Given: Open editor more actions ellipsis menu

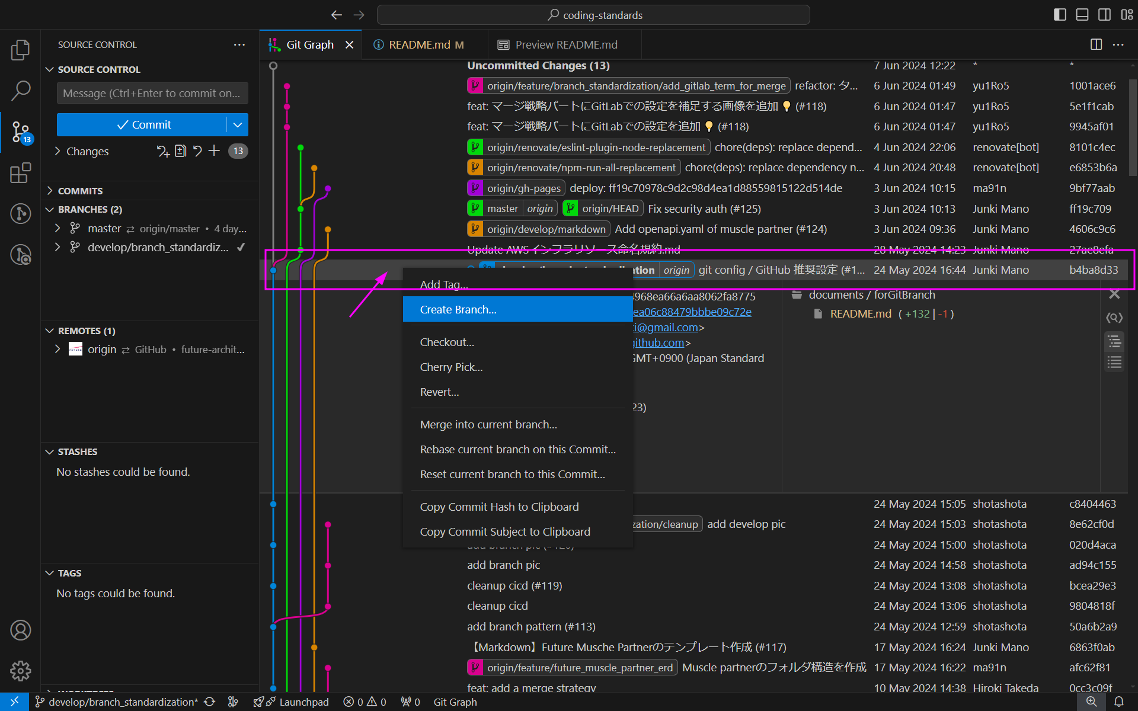Looking at the screenshot, I should coord(1118,45).
